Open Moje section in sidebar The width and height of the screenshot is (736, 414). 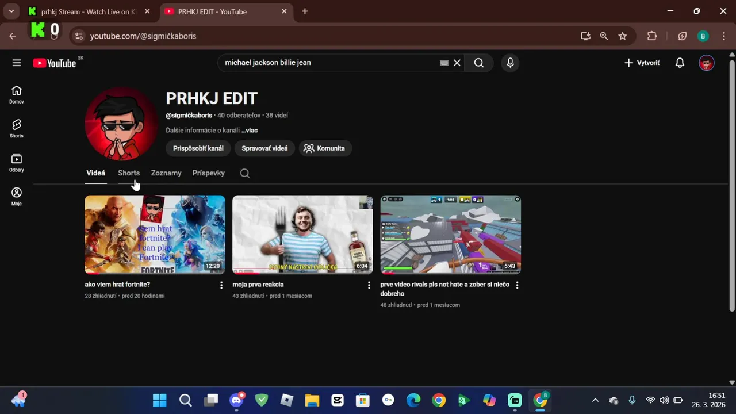pyautogui.click(x=17, y=197)
